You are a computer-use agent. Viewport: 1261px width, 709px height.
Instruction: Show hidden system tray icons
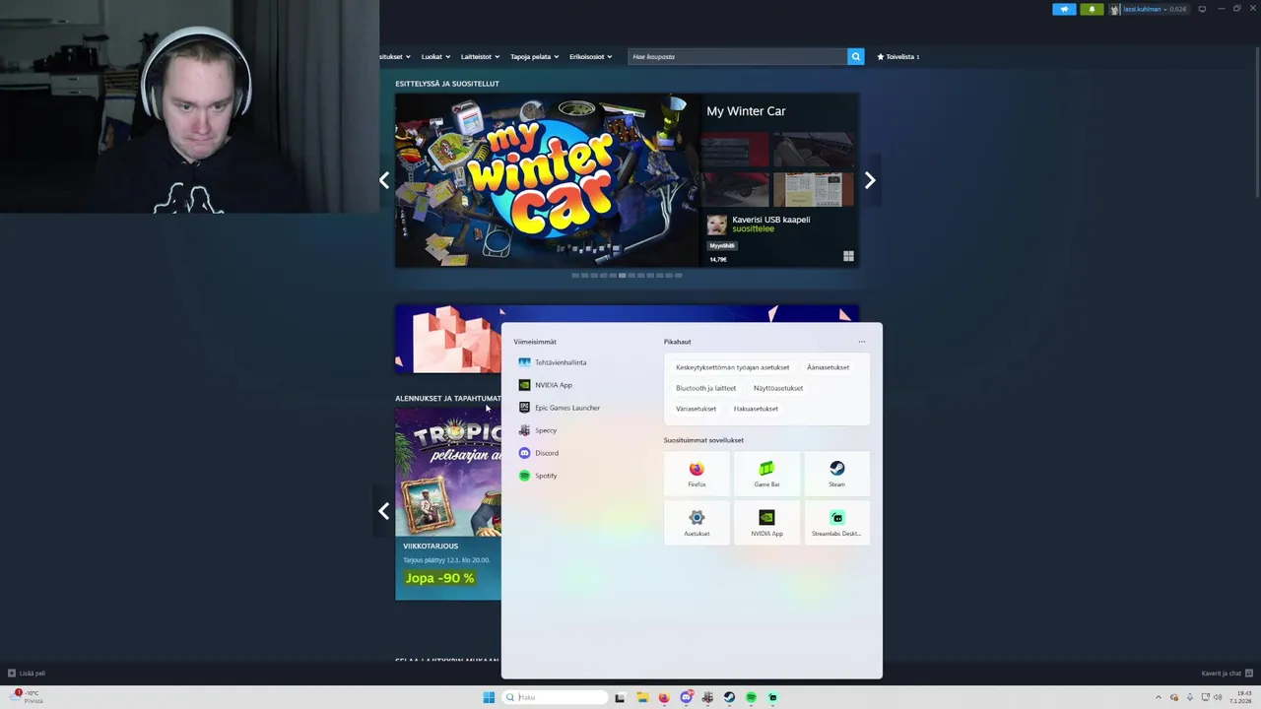click(x=1159, y=697)
